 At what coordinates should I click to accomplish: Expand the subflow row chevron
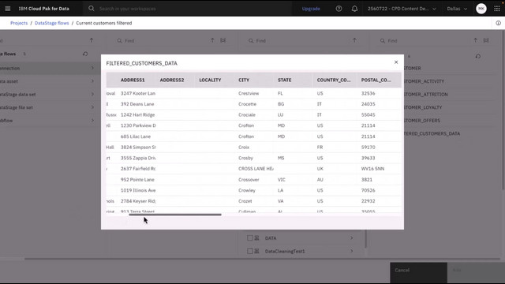tap(92, 121)
